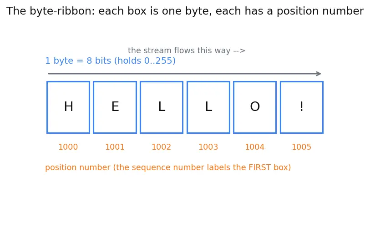Click the orange position number explanation text
Image resolution: width=370 pixels, height=232 pixels.
[x=168, y=167]
